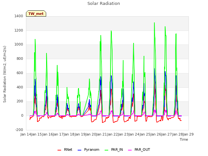The width and height of the screenshot is (208, 156).
Task: Click the -200 y-axis tick label
Action: point(19,130)
